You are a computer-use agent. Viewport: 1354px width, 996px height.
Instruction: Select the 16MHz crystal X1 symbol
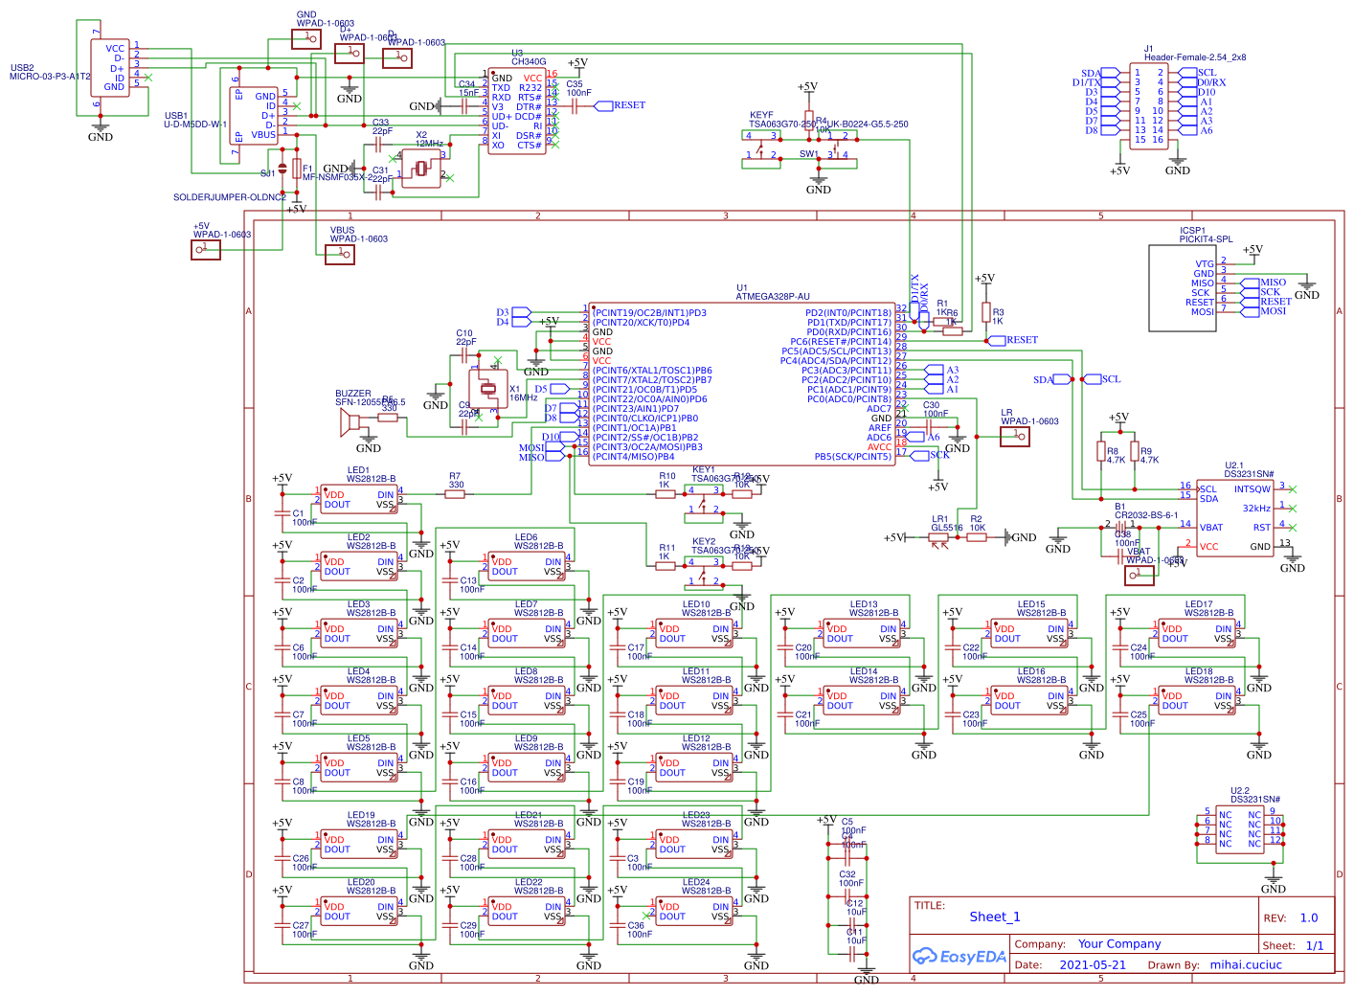(x=488, y=388)
